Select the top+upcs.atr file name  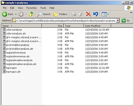click(13, 72)
